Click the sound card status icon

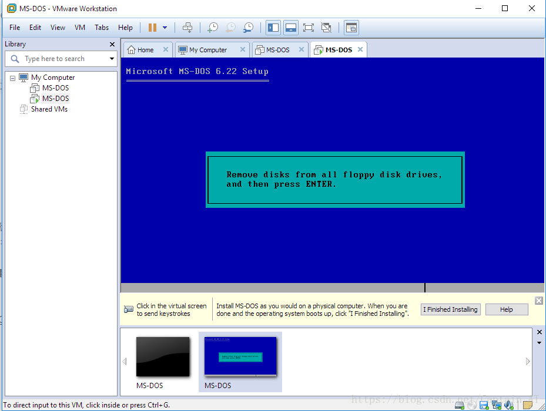click(x=509, y=405)
